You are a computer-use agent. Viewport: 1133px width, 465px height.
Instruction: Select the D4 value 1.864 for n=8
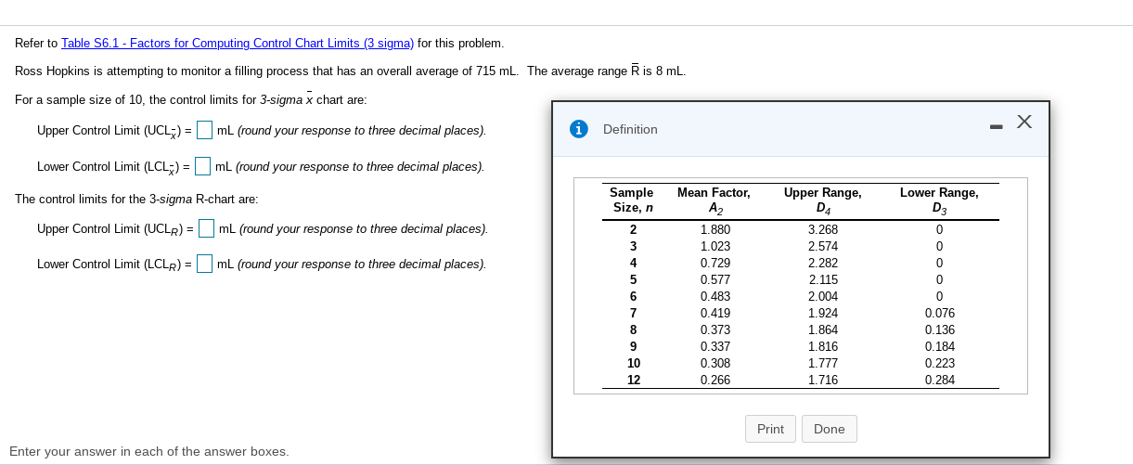pyautogui.click(x=823, y=329)
